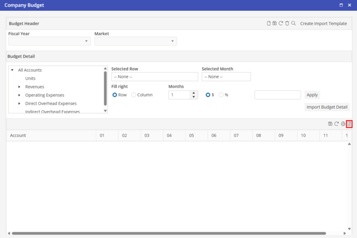Delete budget using trash icon
This screenshot has height=238, width=357.
(287, 24)
